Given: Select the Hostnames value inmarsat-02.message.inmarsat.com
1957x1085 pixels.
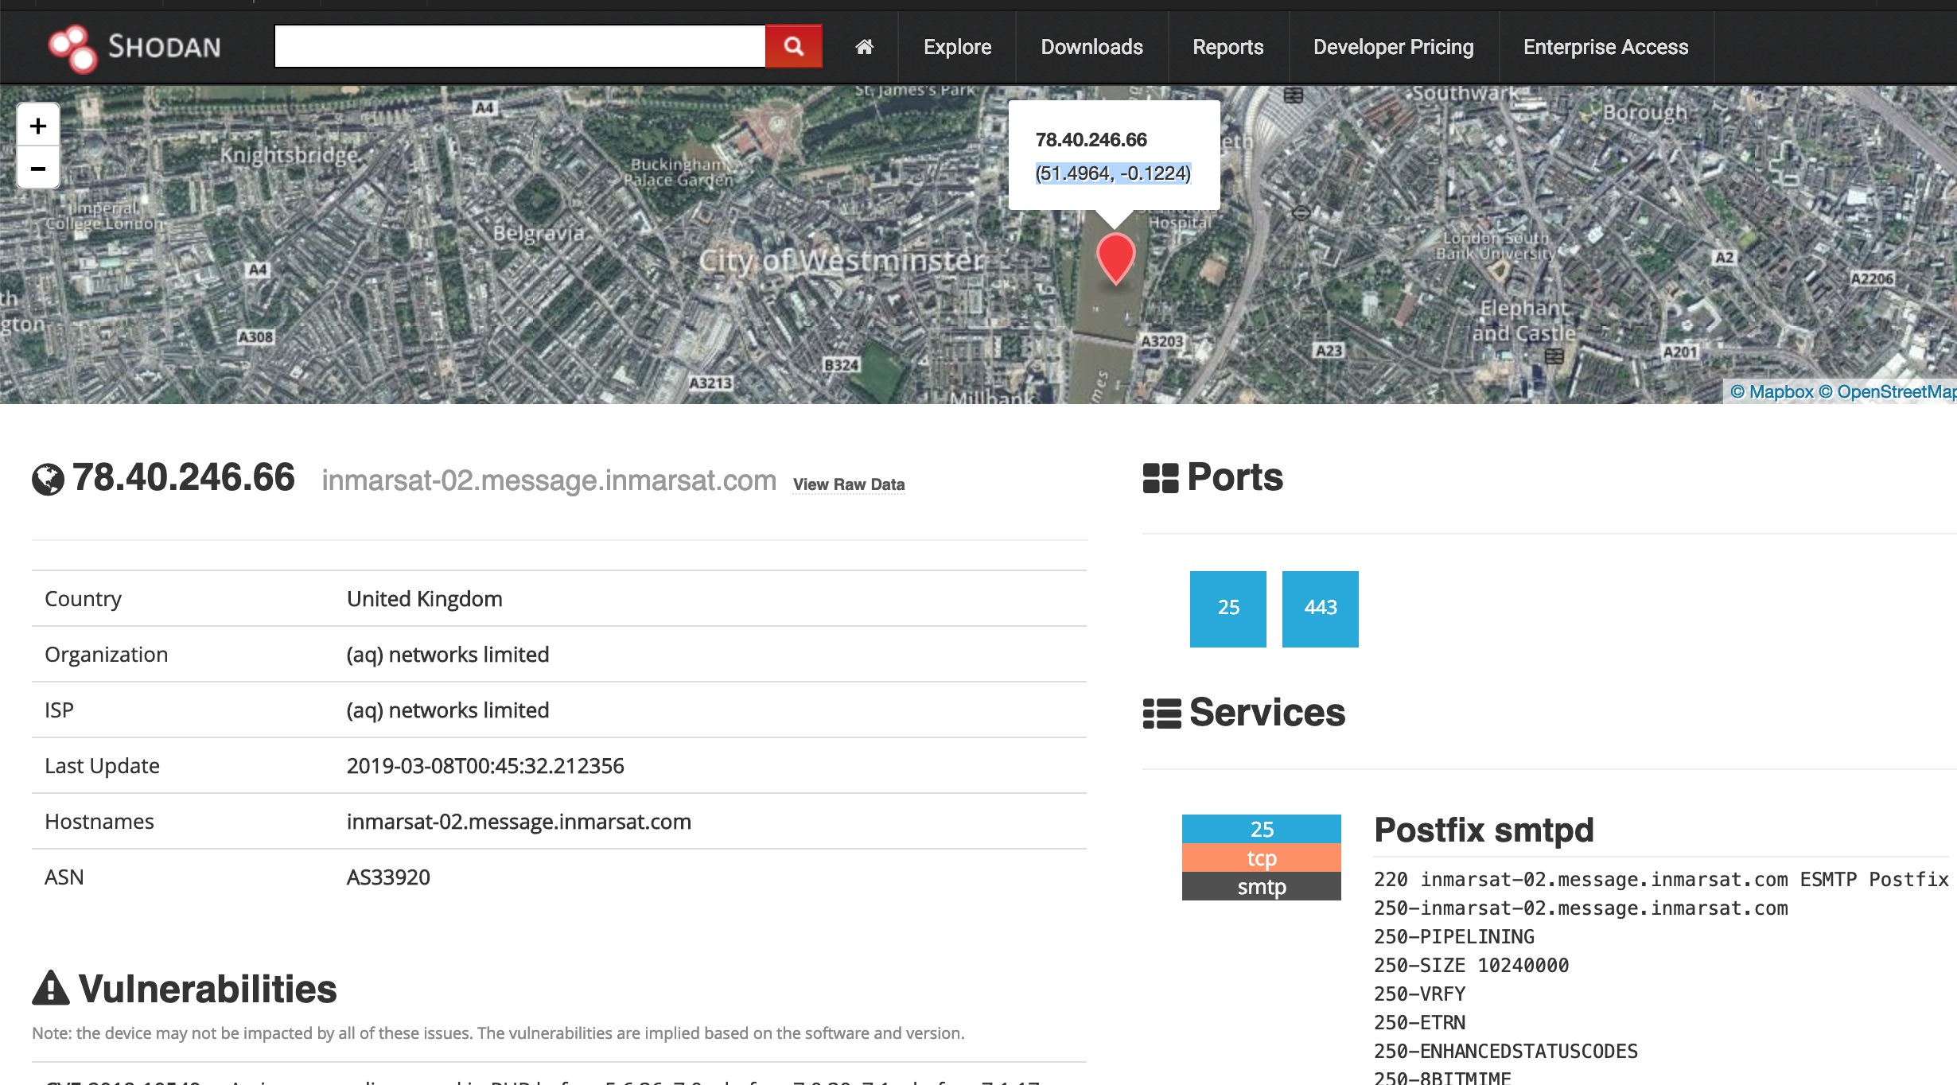Looking at the screenshot, I should 519,821.
